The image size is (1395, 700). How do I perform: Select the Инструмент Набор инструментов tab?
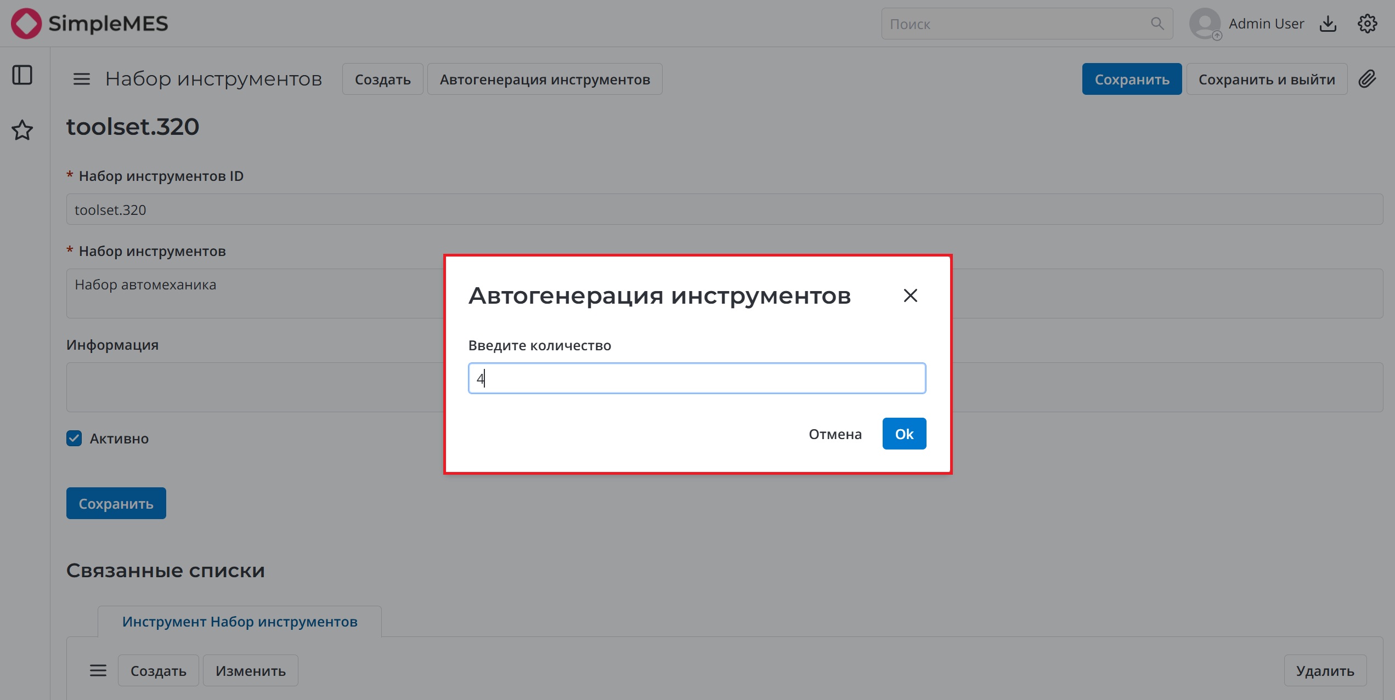[x=239, y=621]
